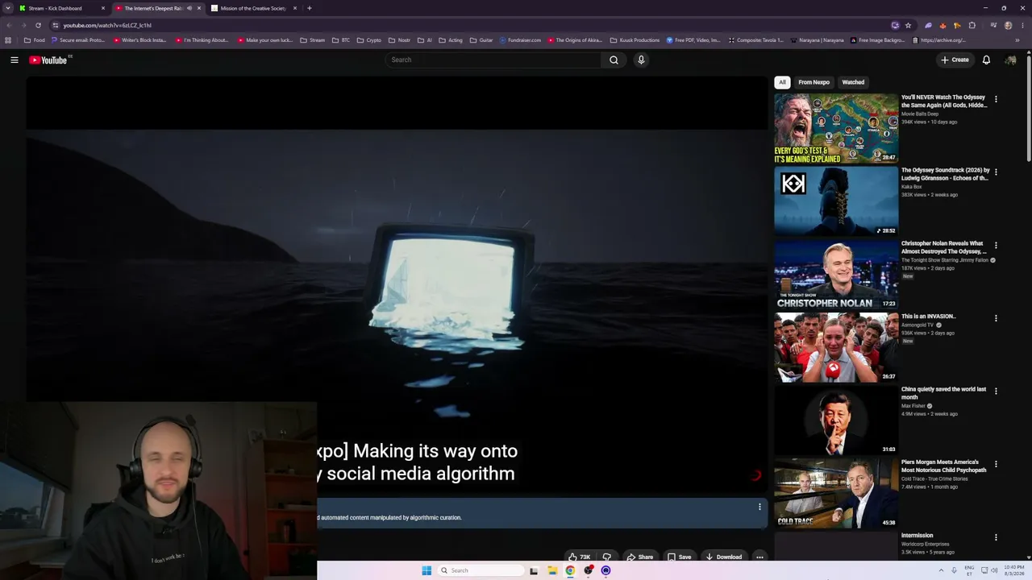Select the 'From Nexpo' filter chip
The width and height of the screenshot is (1032, 580).
click(814, 82)
